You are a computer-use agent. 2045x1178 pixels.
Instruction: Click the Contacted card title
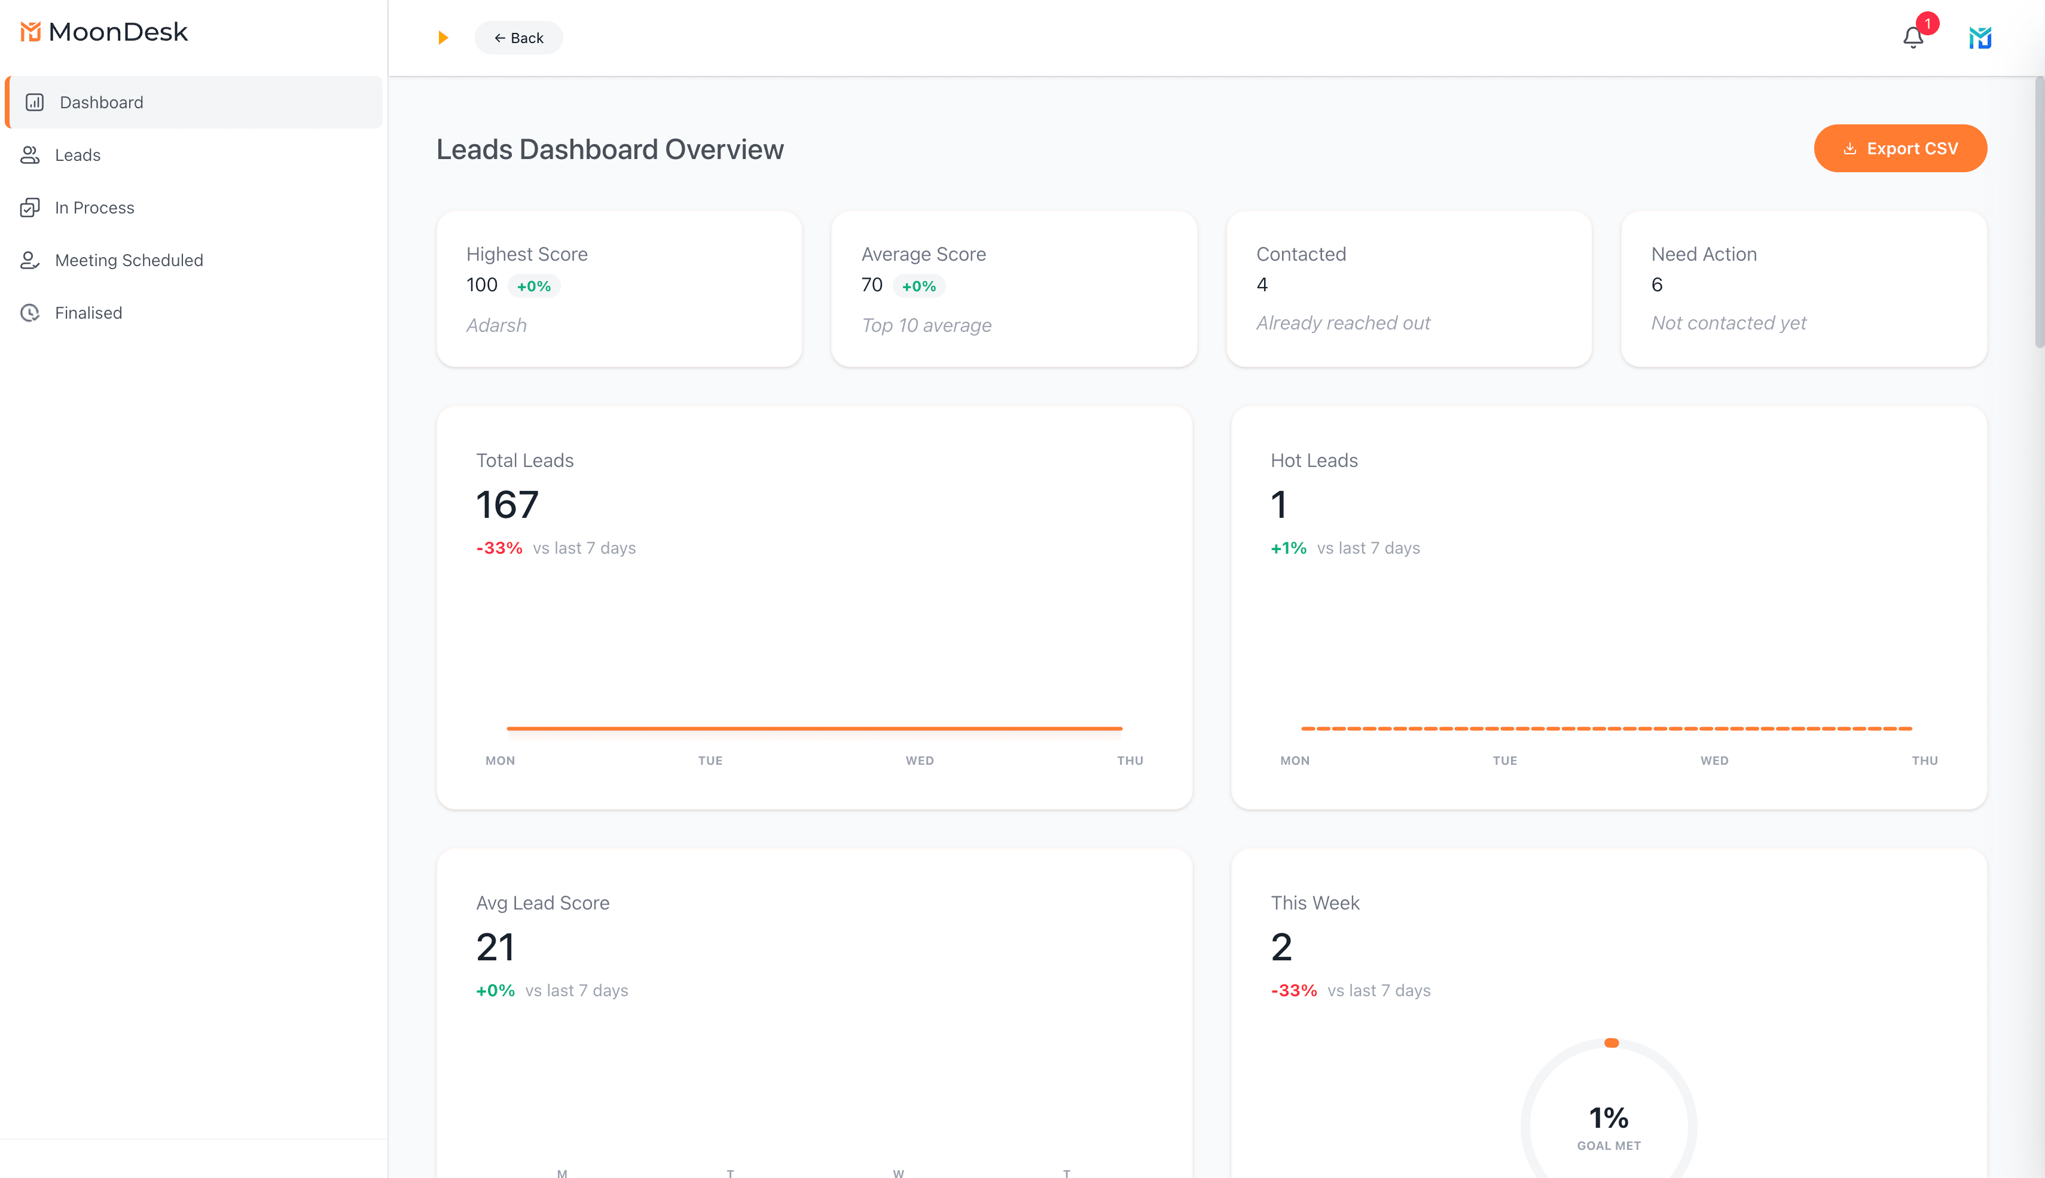click(x=1301, y=254)
